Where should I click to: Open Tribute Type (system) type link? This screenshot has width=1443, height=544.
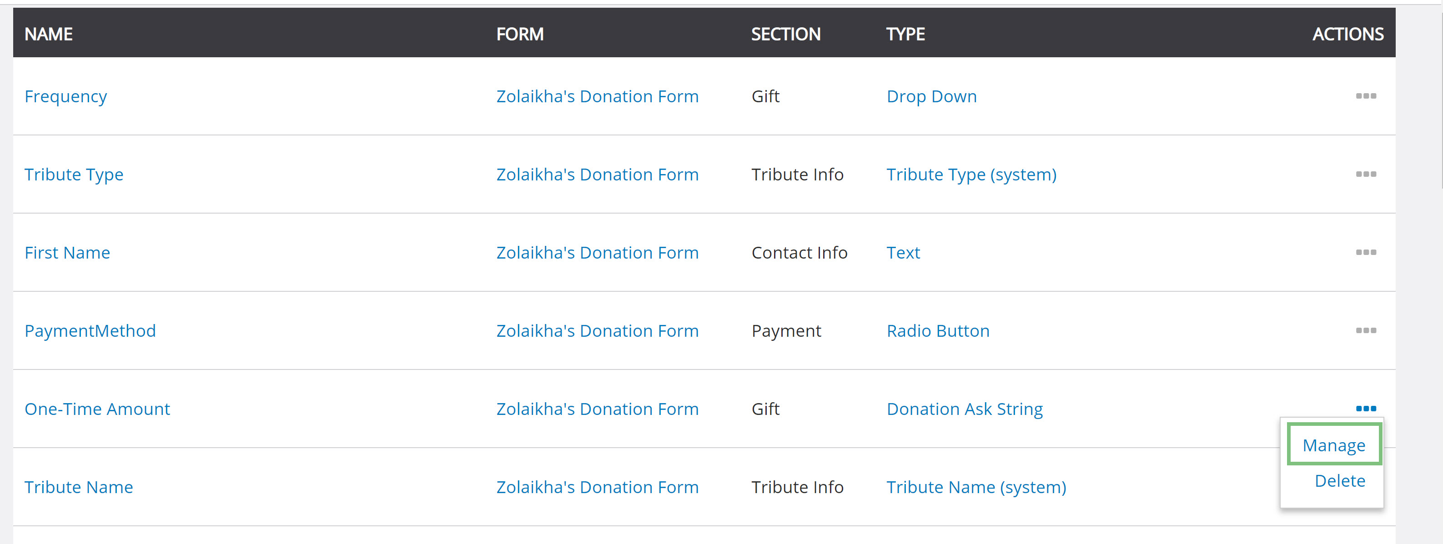pos(971,175)
